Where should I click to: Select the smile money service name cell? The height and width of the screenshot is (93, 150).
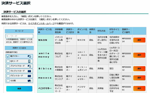coord(45,55)
